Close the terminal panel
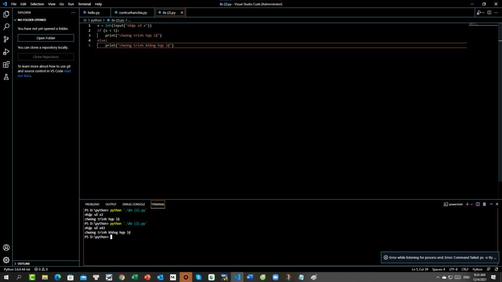502x282 pixels. point(497,204)
